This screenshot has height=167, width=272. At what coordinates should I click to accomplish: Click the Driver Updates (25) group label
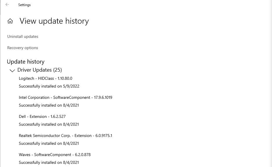(39, 70)
